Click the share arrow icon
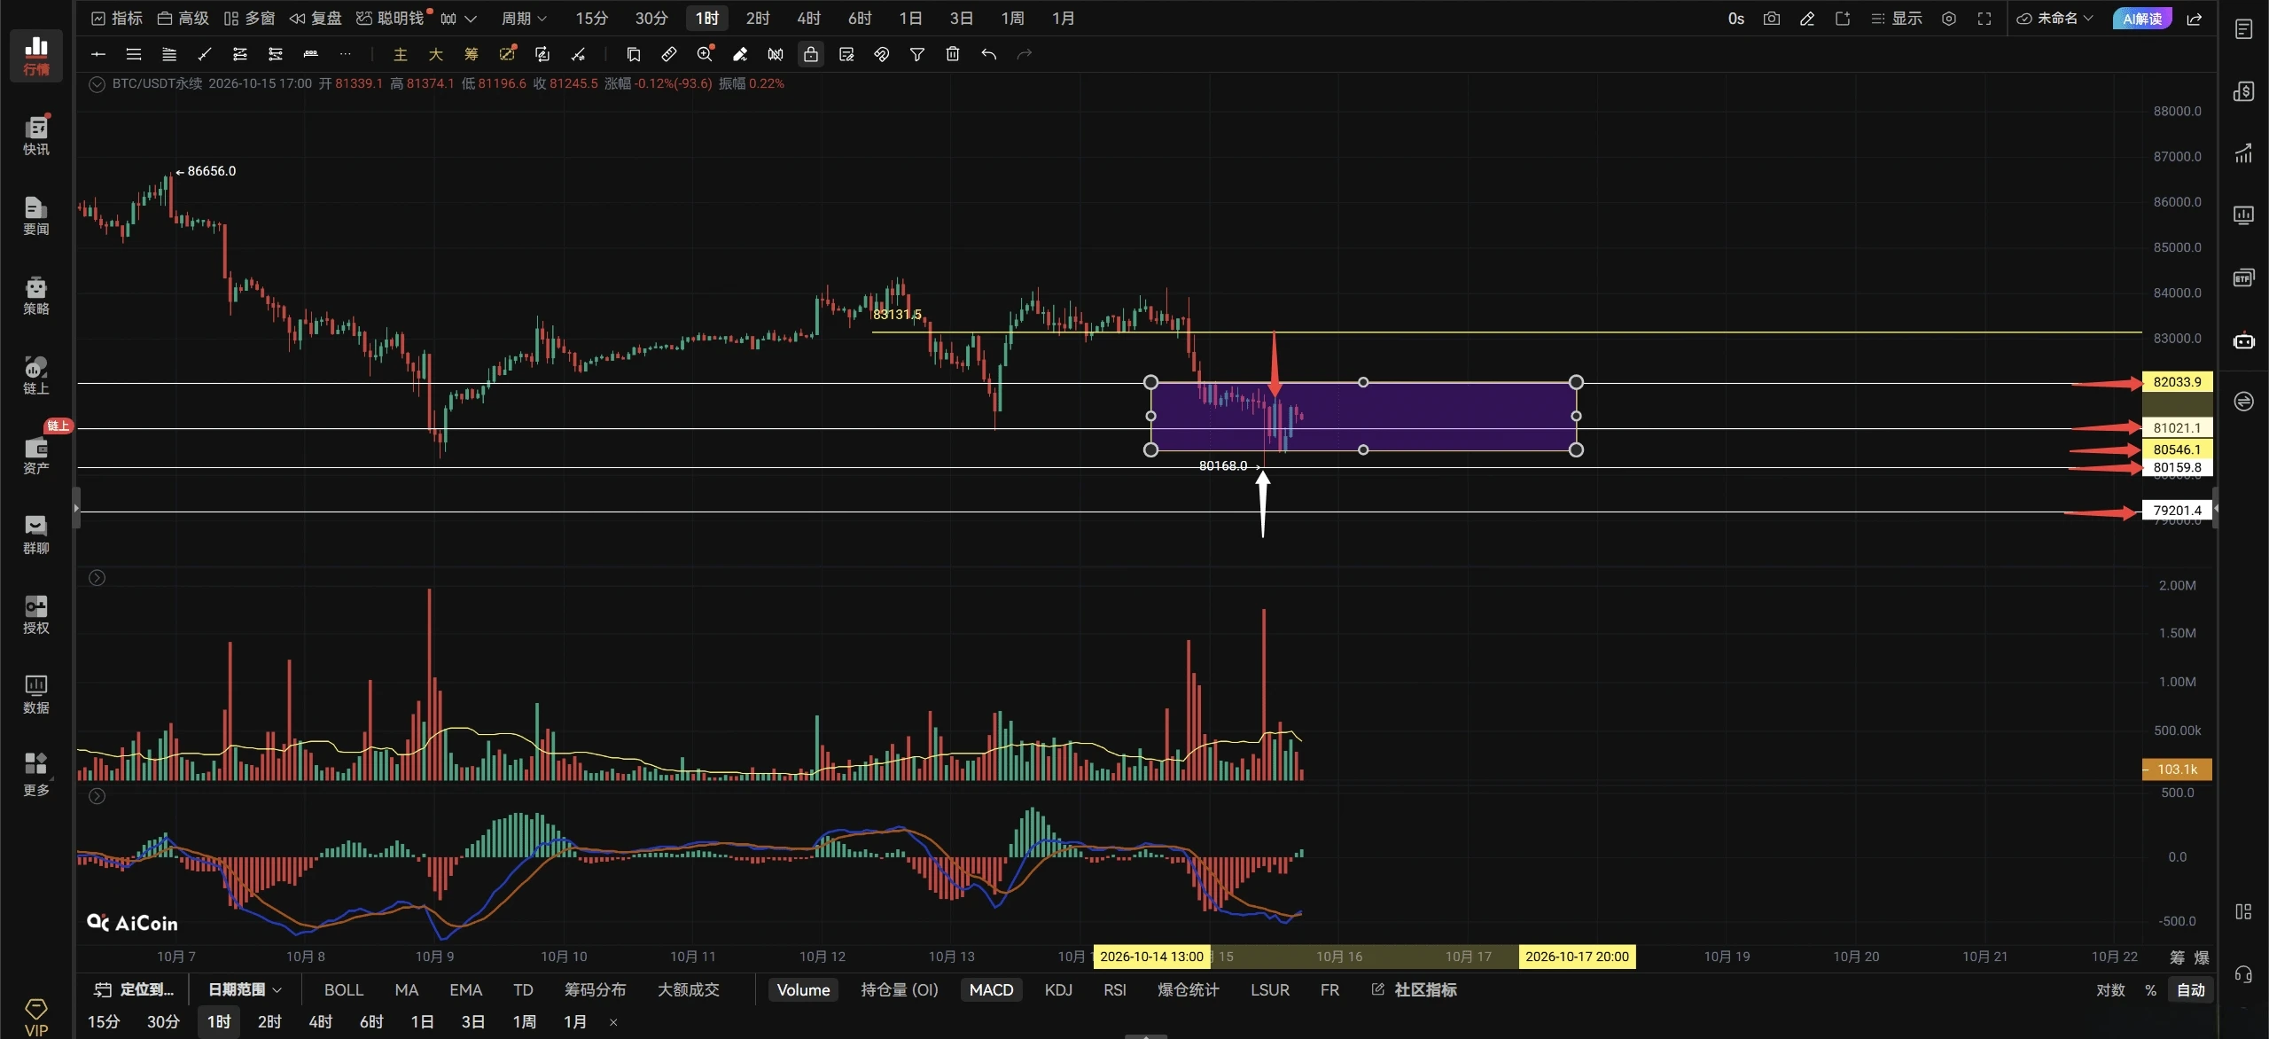 pyautogui.click(x=2195, y=19)
